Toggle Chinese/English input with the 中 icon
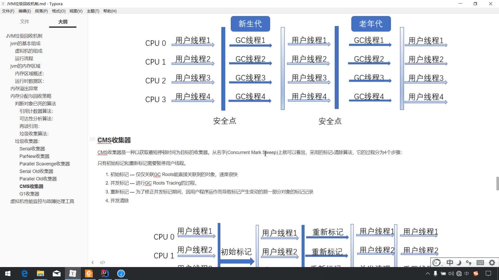Viewport: 499px width, 280px height. (450, 262)
